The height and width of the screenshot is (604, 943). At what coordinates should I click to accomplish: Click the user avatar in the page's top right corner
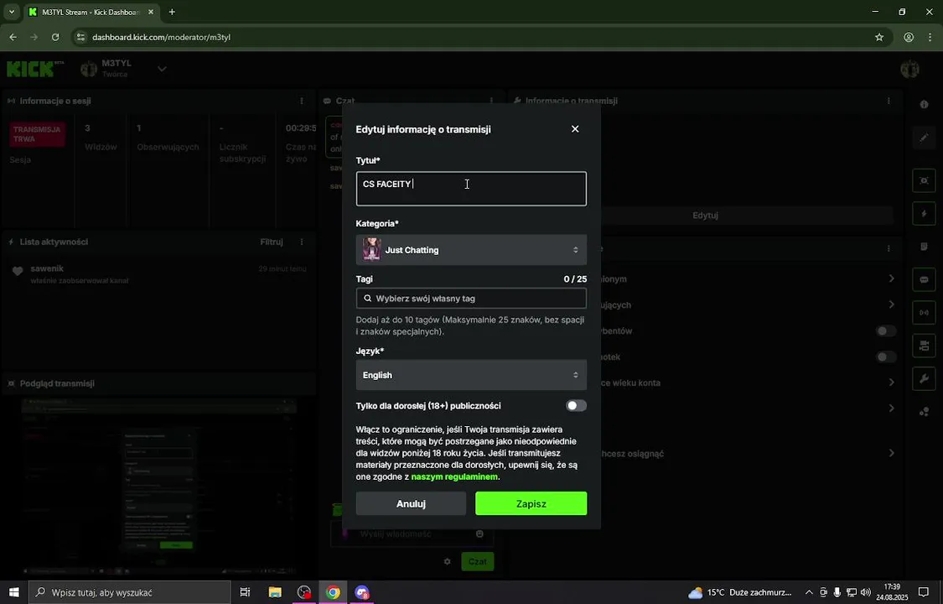909,69
